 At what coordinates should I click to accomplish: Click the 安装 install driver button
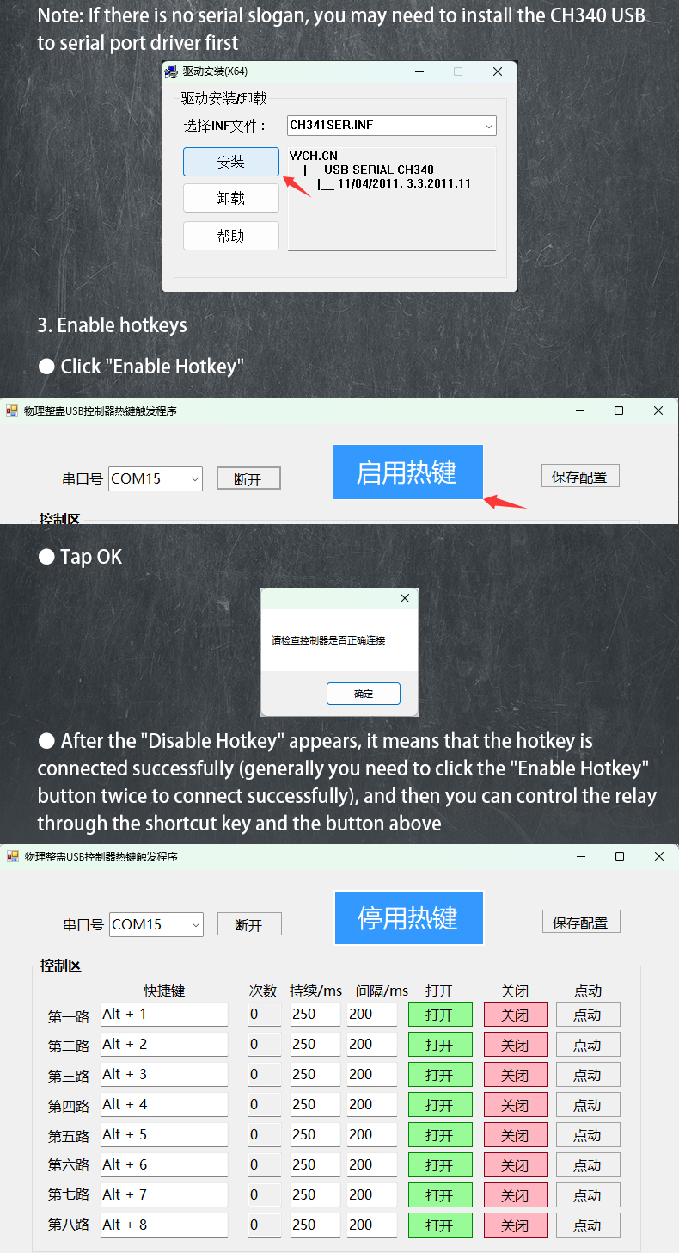(x=231, y=162)
